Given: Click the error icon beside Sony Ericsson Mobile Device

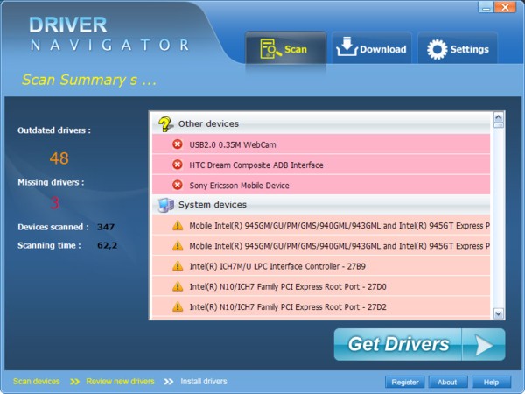Looking at the screenshot, I should [178, 185].
